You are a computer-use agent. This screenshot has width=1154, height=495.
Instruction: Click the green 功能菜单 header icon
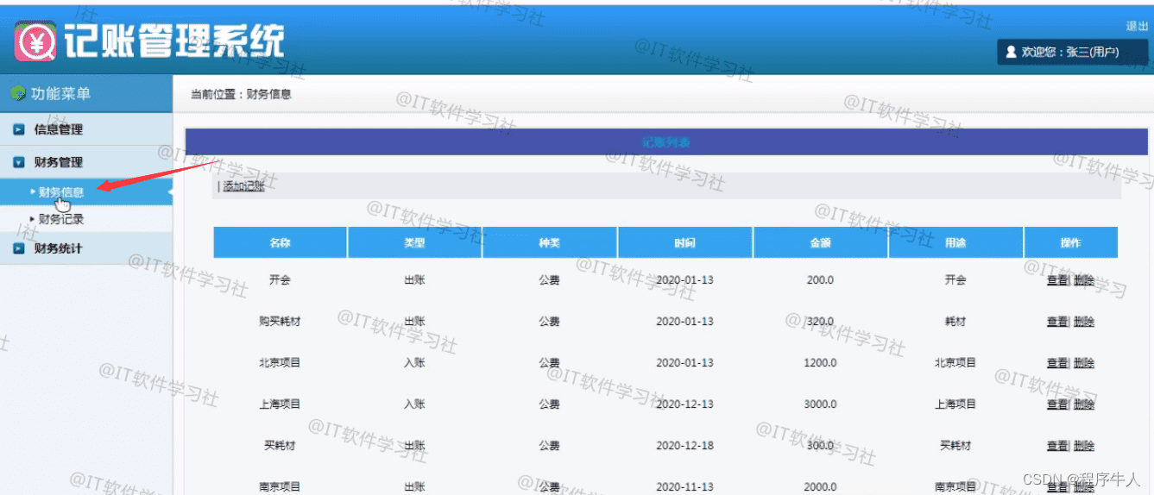pos(17,94)
